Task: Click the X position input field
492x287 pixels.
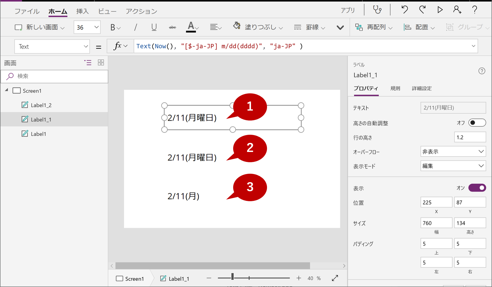Action: [436, 202]
